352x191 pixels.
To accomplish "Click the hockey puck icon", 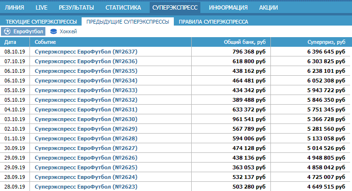I will pos(54,32).
